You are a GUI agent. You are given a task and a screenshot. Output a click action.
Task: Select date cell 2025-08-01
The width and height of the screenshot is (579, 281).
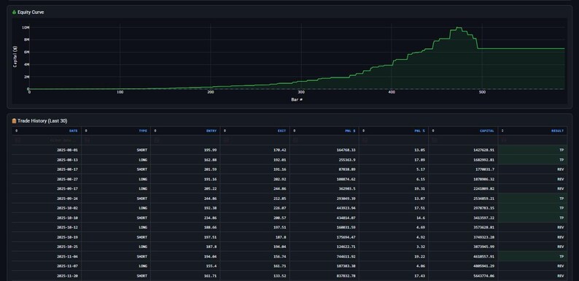point(67,150)
